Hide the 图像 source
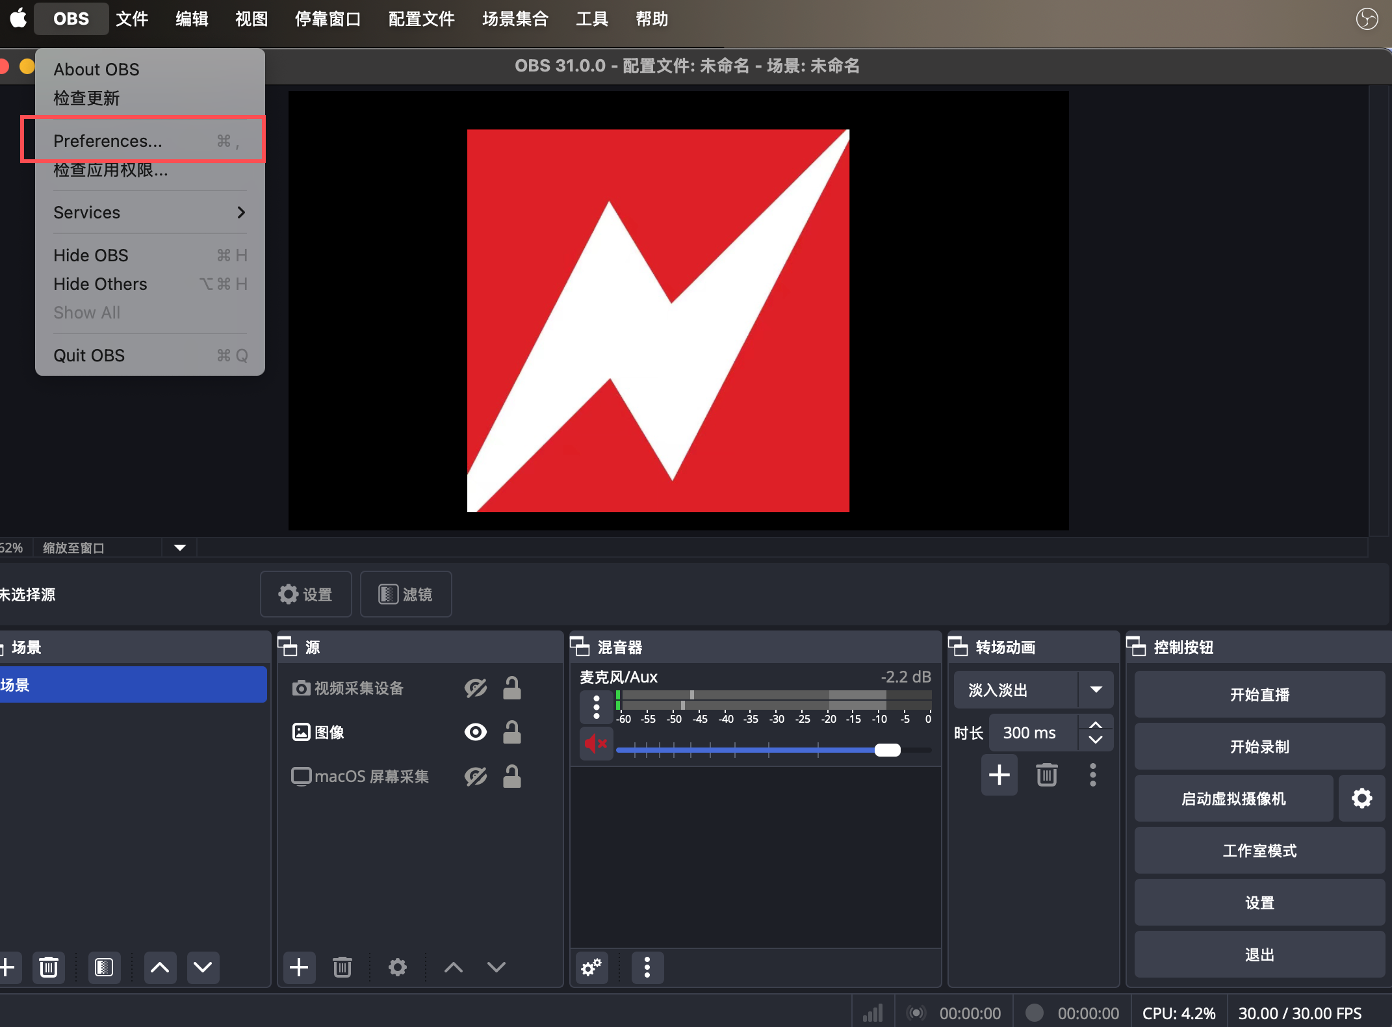This screenshot has height=1027, width=1392. (476, 732)
